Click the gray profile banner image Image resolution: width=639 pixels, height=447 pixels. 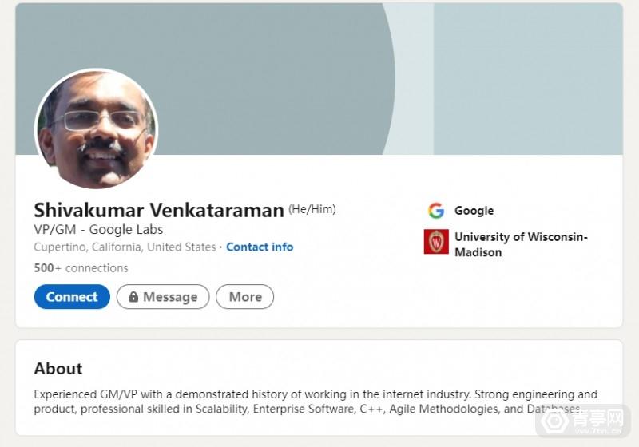click(x=319, y=64)
